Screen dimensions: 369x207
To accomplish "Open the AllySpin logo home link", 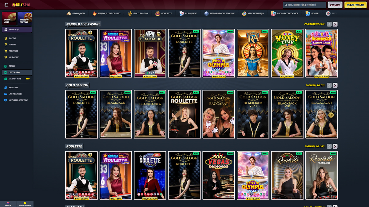I will 21,5.
